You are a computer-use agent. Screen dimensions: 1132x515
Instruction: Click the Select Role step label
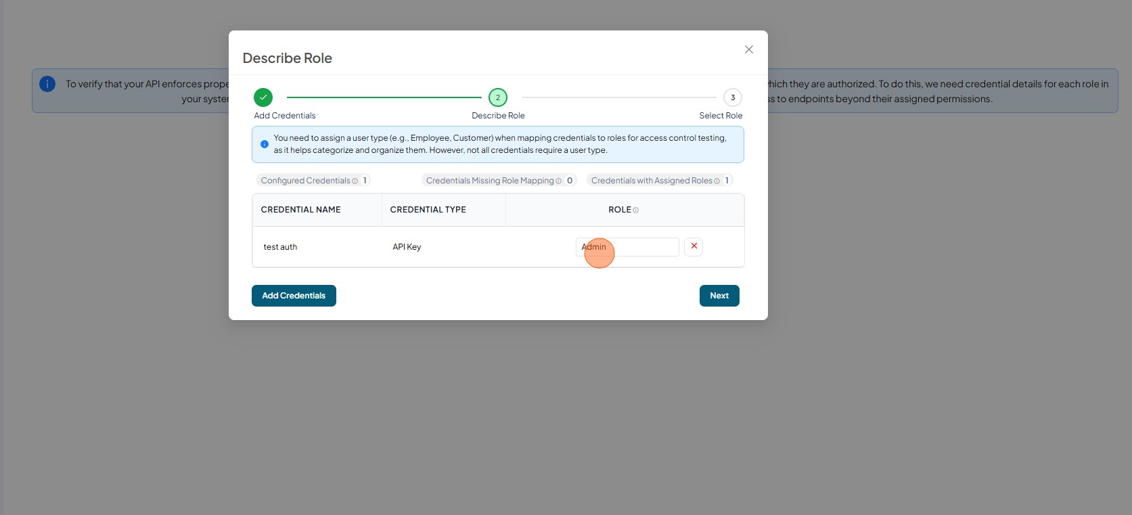(x=721, y=116)
